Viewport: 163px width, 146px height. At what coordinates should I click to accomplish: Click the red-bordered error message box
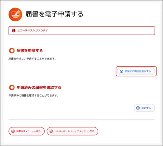click(82, 31)
